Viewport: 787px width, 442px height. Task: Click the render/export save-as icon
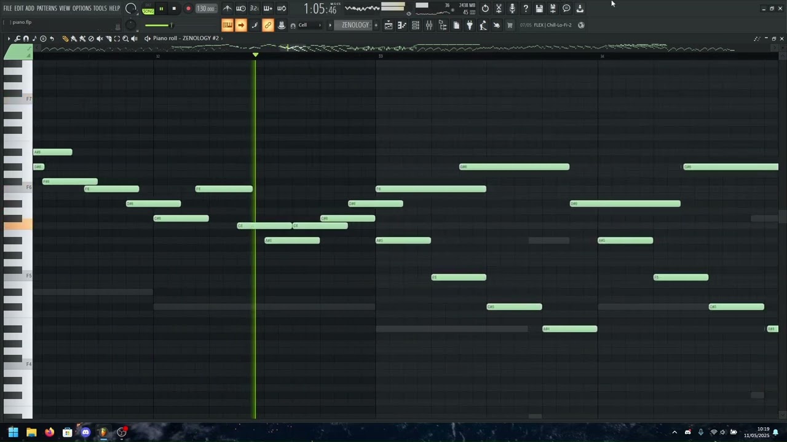(553, 9)
